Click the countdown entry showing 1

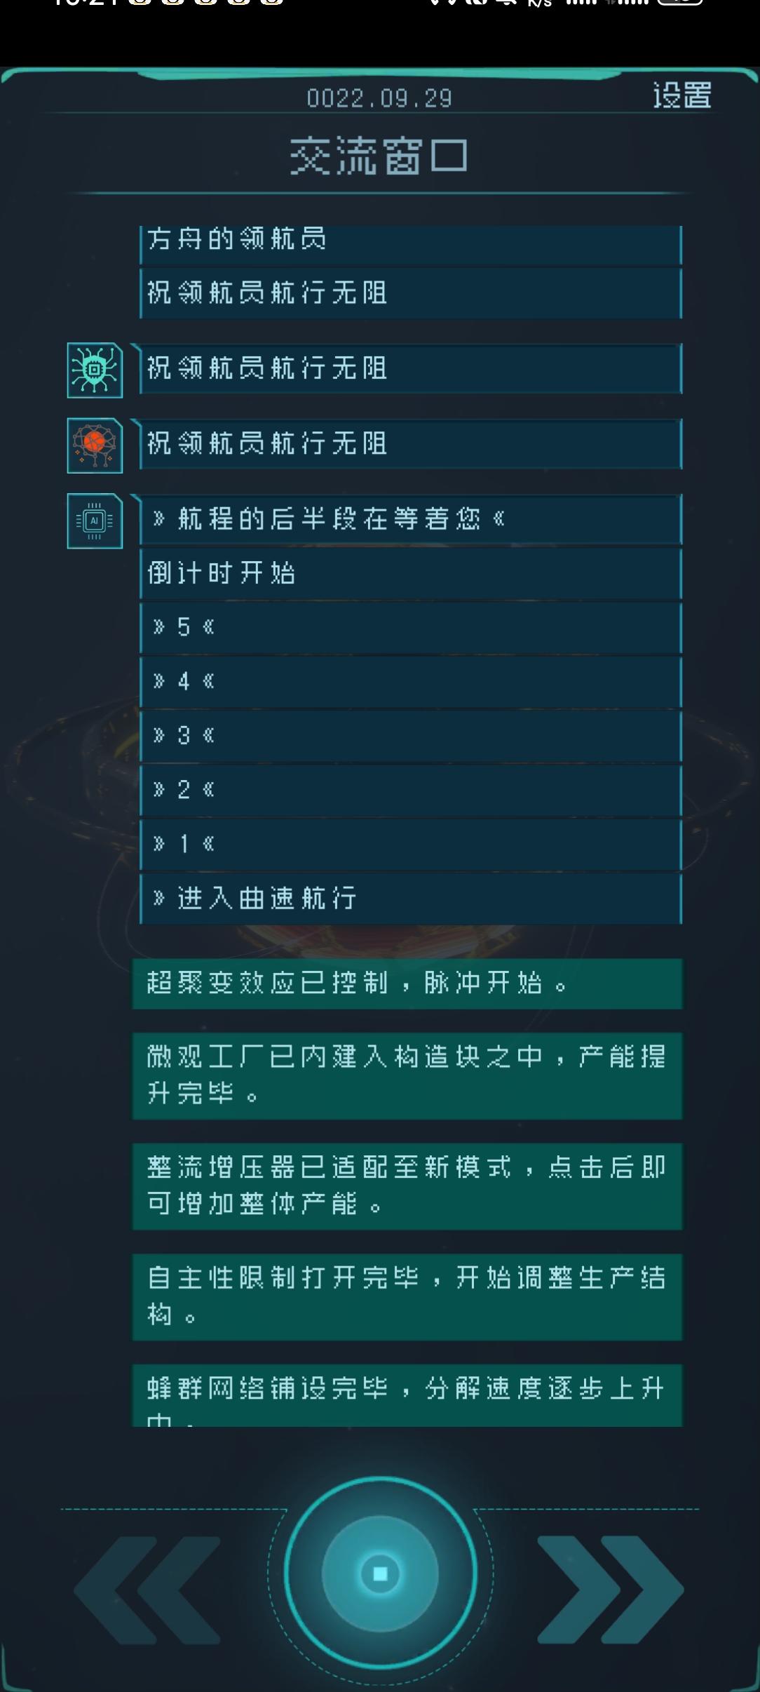410,844
